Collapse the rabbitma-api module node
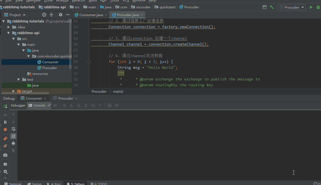 click(x=9, y=33)
